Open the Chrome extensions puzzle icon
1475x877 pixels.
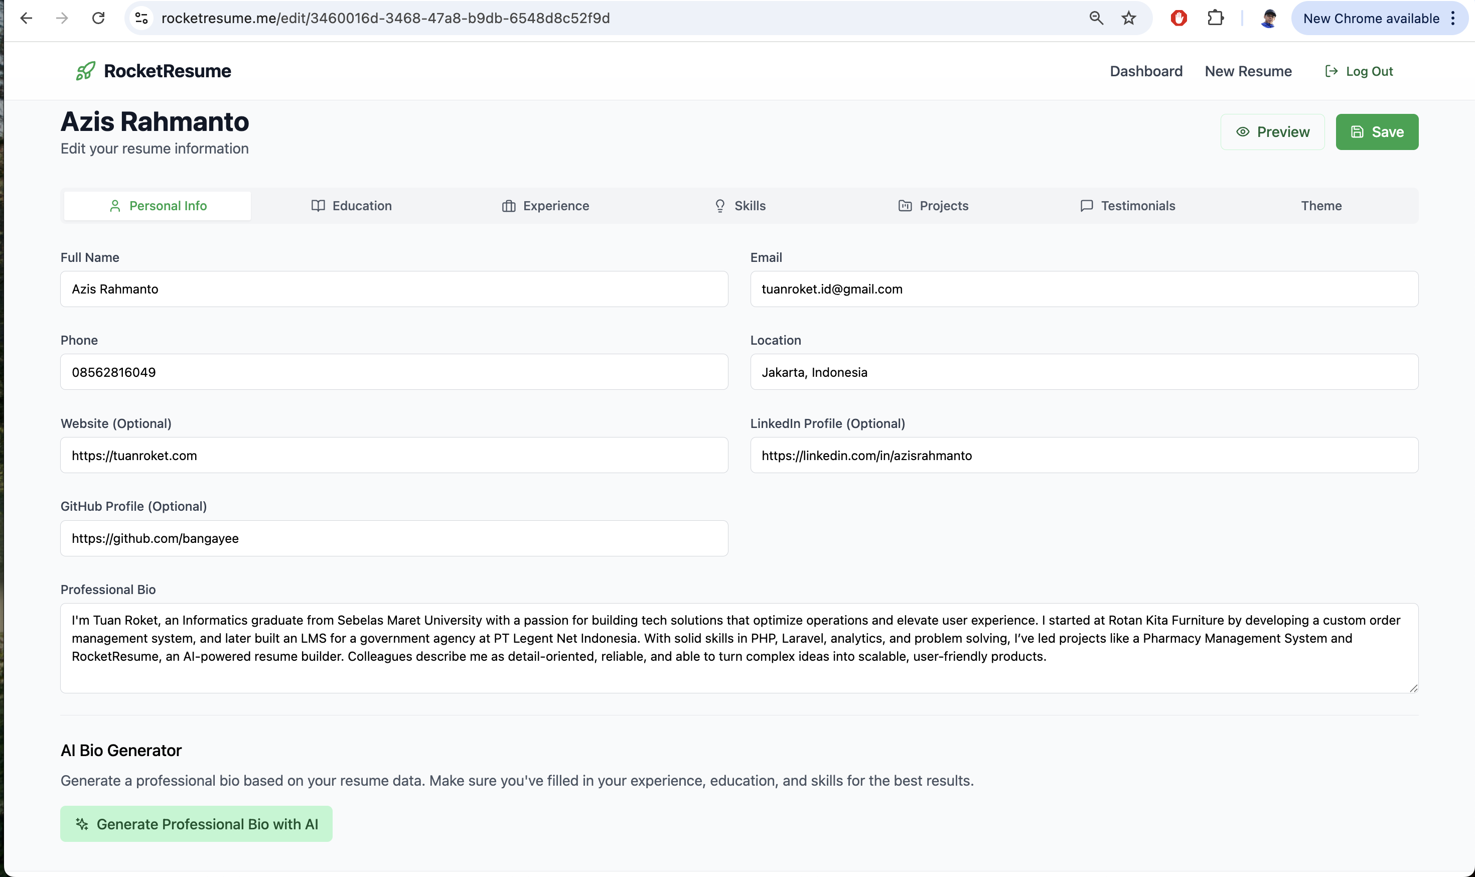[1215, 19]
